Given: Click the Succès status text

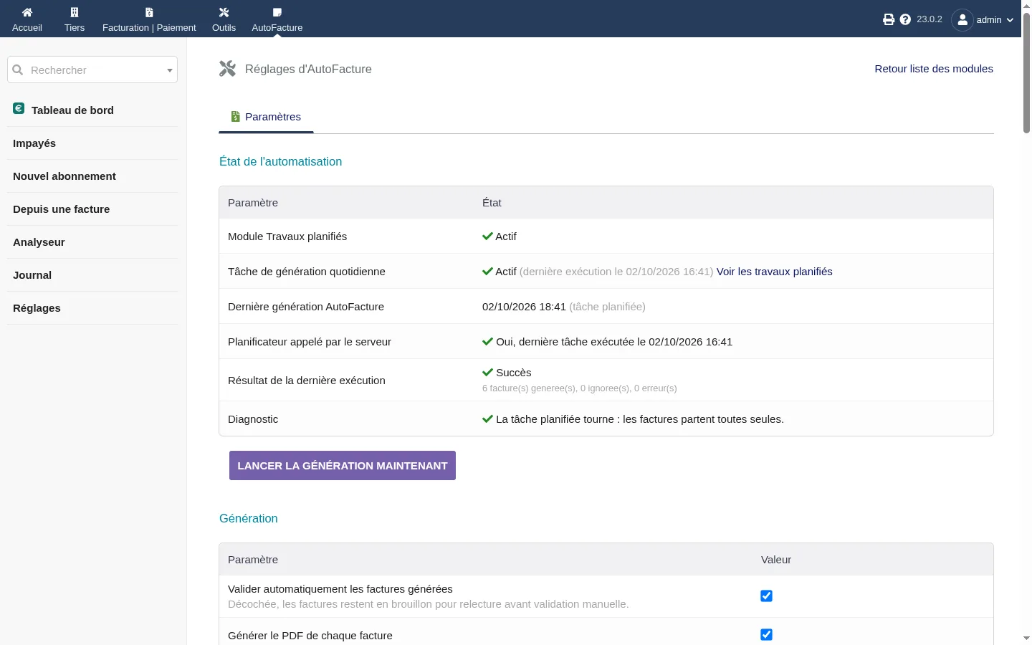Looking at the screenshot, I should click(514, 373).
